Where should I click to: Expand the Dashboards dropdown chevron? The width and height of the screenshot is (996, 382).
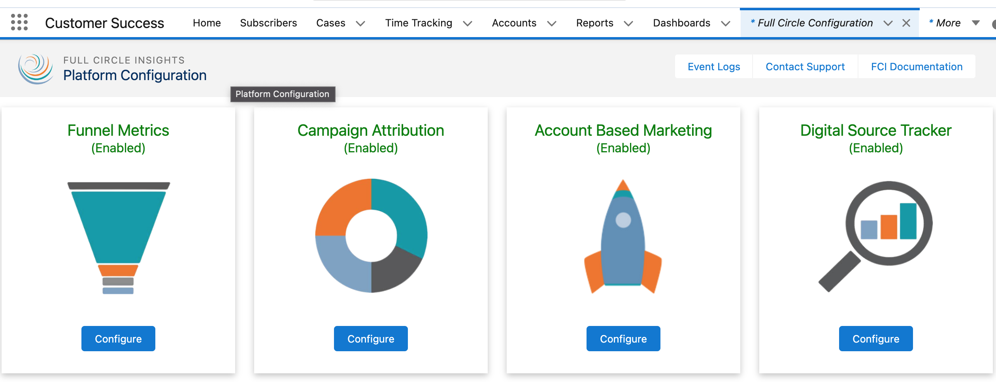pyautogui.click(x=726, y=23)
